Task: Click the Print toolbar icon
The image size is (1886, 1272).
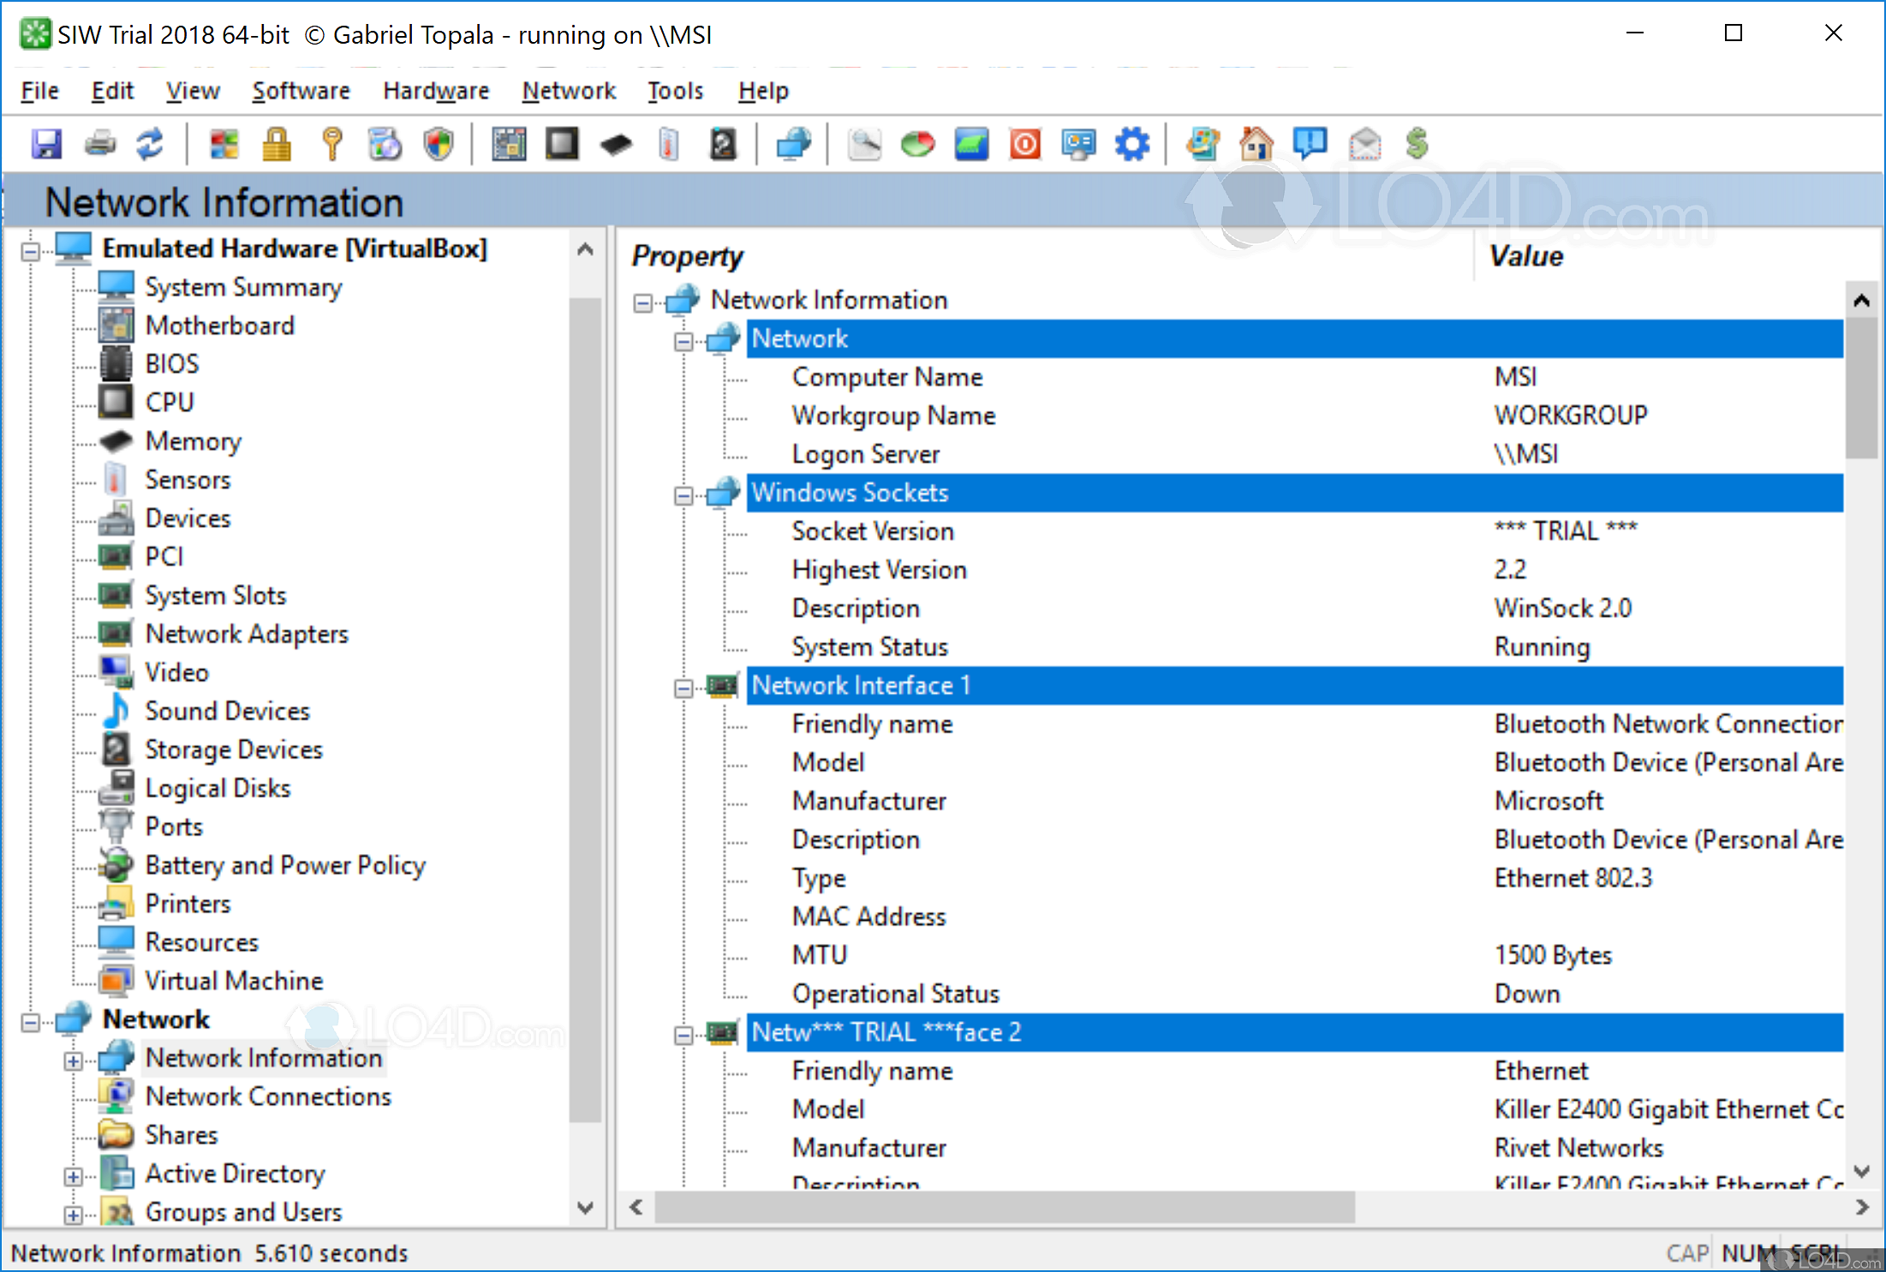Action: 100,144
